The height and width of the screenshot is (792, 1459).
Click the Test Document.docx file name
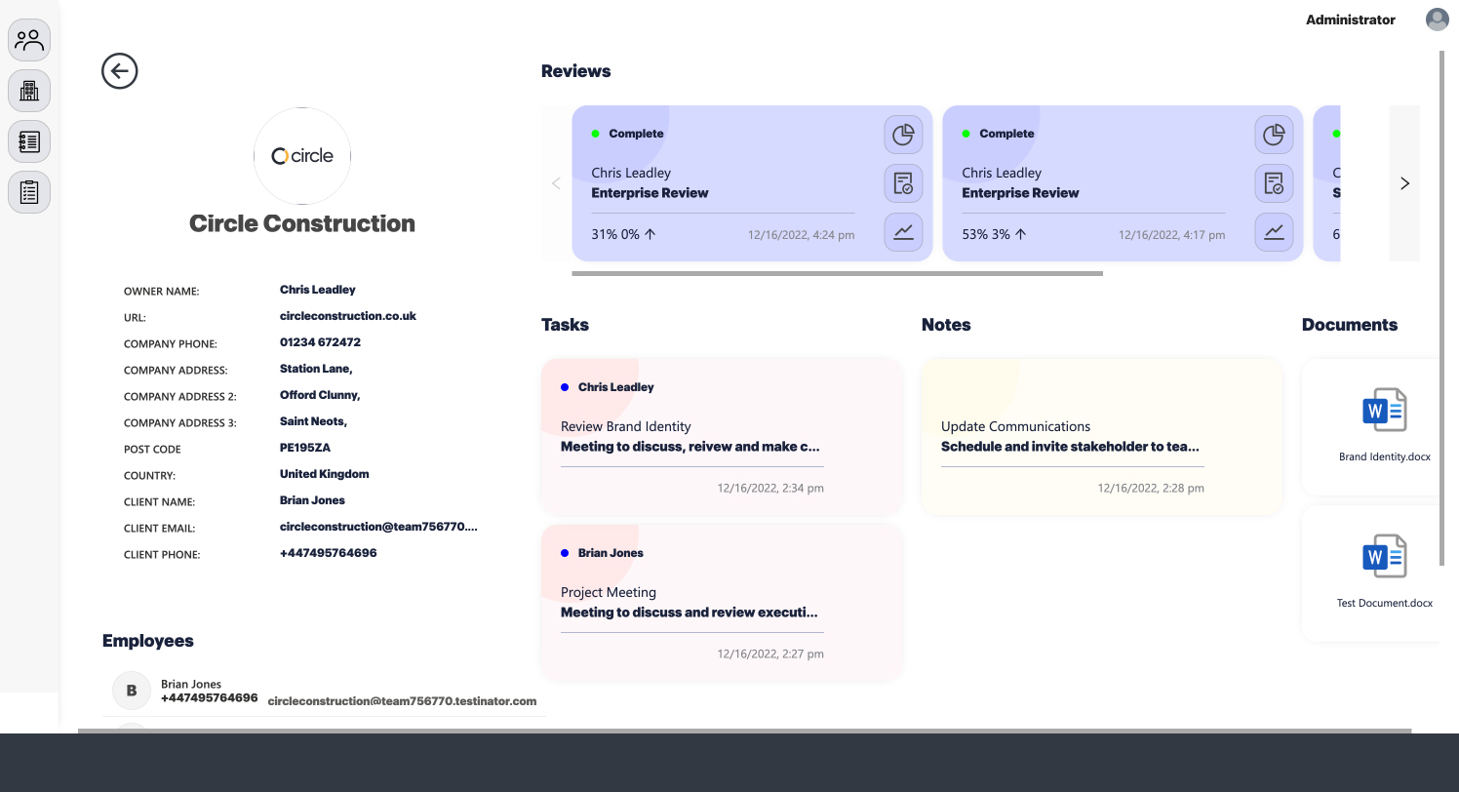point(1385,603)
